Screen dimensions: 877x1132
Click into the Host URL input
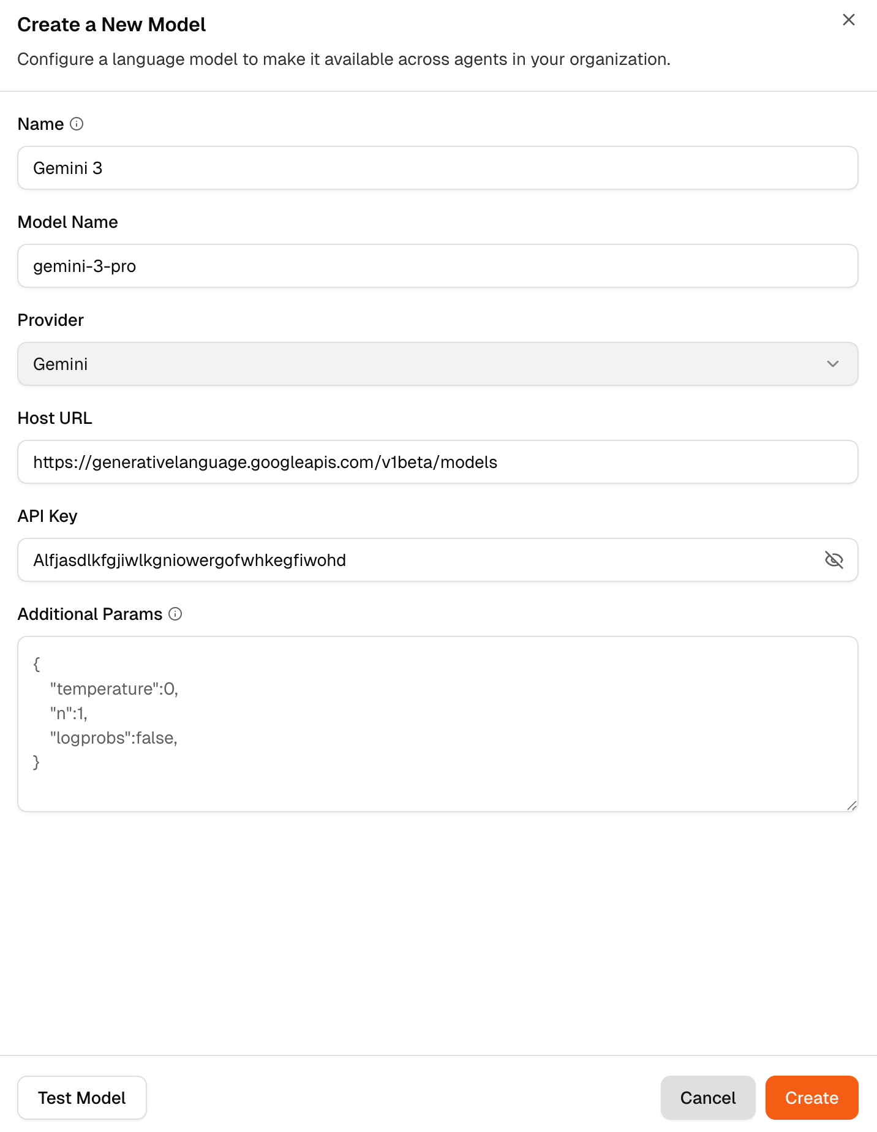(x=437, y=462)
